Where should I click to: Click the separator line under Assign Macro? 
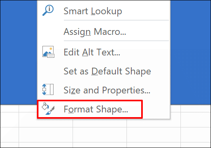pos(116,40)
